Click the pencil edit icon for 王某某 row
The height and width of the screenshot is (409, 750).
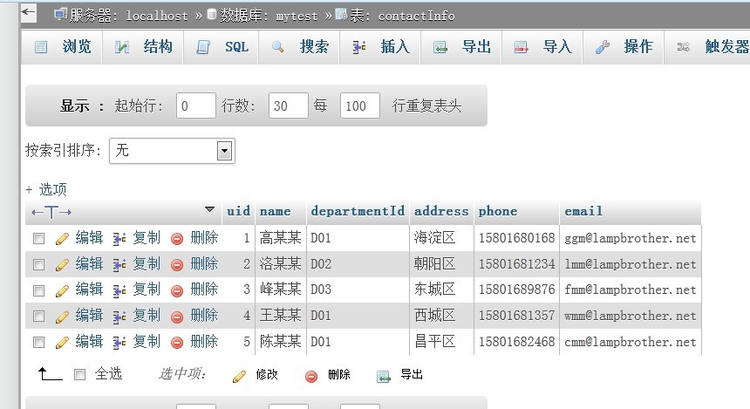click(62, 316)
